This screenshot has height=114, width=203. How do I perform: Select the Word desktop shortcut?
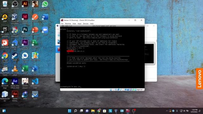click(45, 18)
